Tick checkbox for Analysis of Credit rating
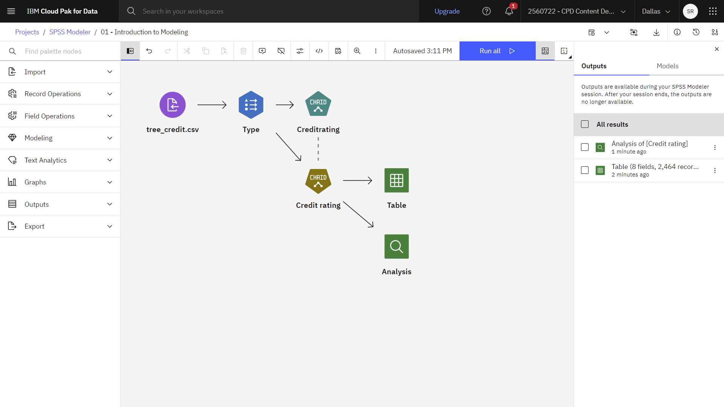 585,147
